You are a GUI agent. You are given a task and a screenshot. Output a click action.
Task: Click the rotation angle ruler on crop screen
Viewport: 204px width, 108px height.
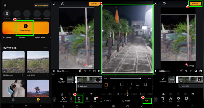tap(127, 94)
